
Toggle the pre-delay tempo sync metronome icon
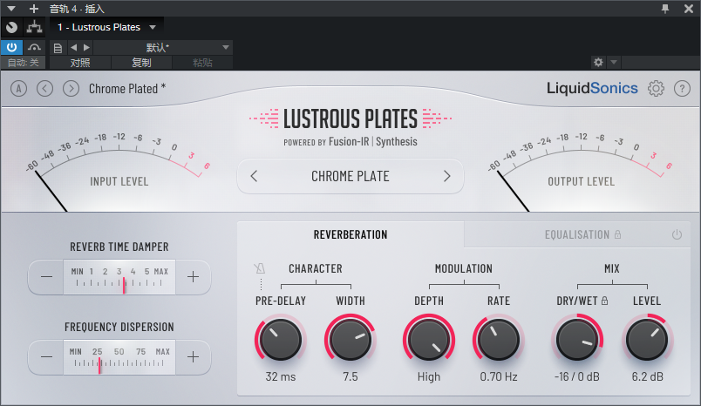(x=259, y=268)
